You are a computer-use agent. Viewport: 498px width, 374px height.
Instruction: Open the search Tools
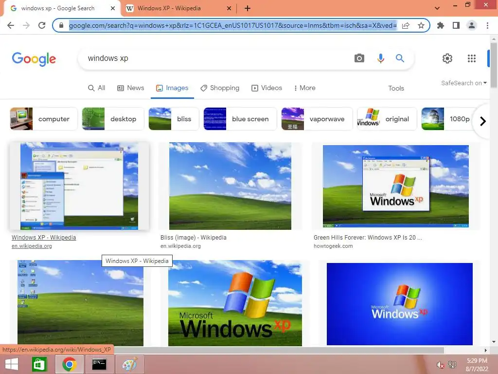pos(396,88)
